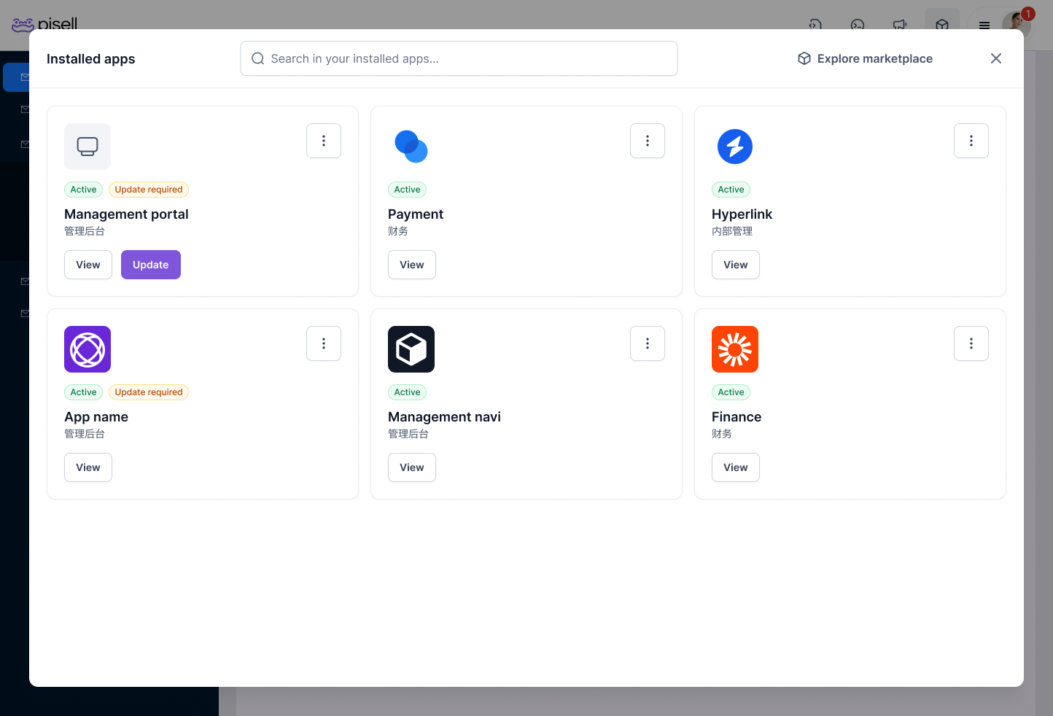
Task: Click the Finance orange sunburst icon
Action: [735, 349]
